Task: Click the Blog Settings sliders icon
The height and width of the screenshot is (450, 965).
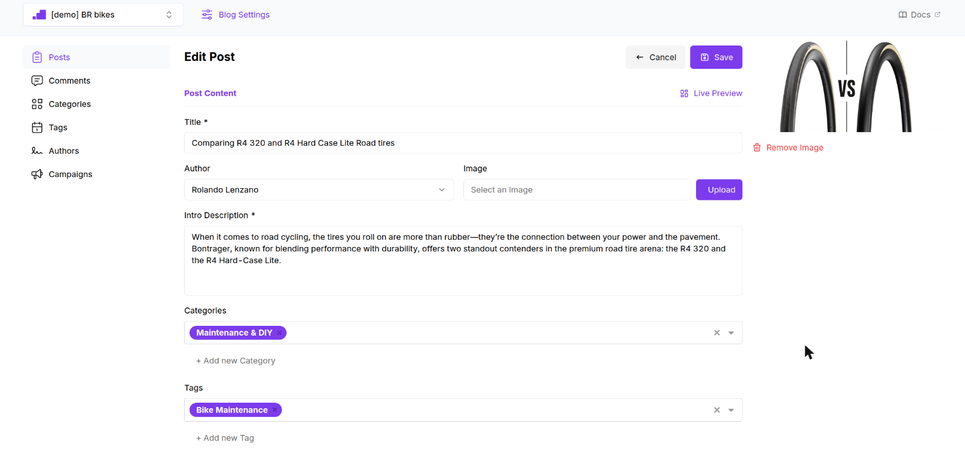Action: click(207, 15)
